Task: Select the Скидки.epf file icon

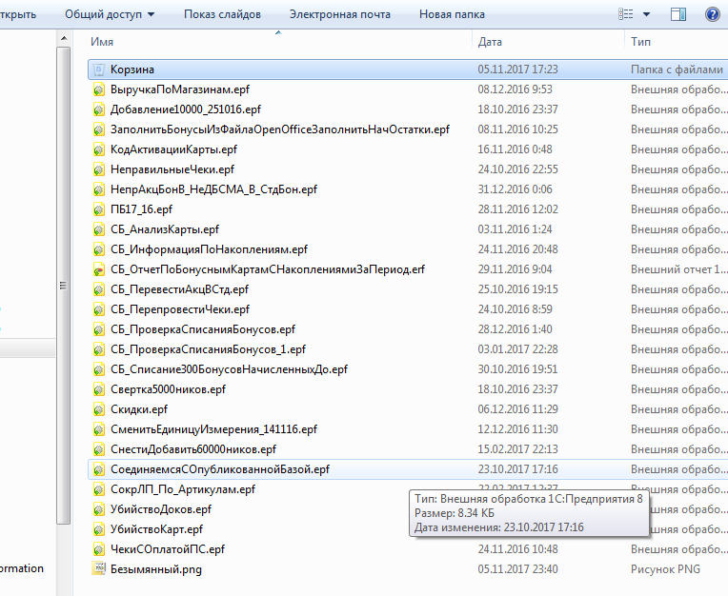Action: click(100, 409)
